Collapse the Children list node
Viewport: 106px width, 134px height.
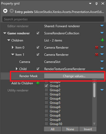(x=9, y=40)
